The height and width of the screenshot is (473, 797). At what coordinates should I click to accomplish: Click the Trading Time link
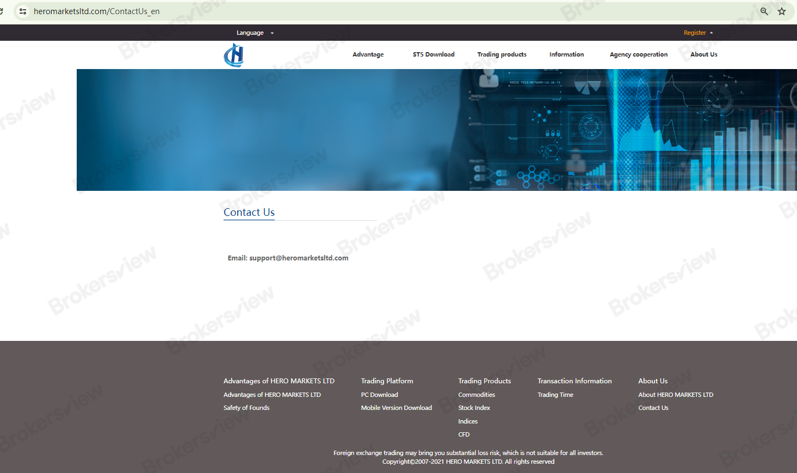(555, 394)
